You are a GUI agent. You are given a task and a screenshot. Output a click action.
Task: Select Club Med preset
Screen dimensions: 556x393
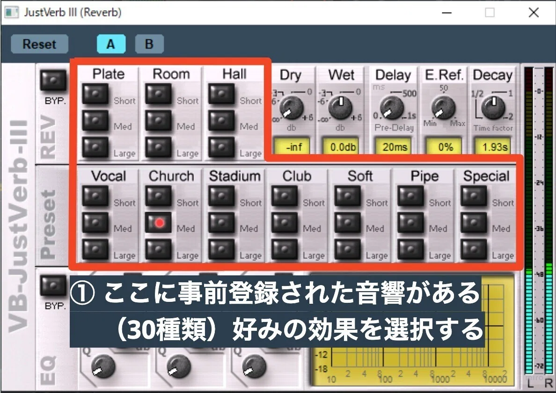tap(285, 222)
